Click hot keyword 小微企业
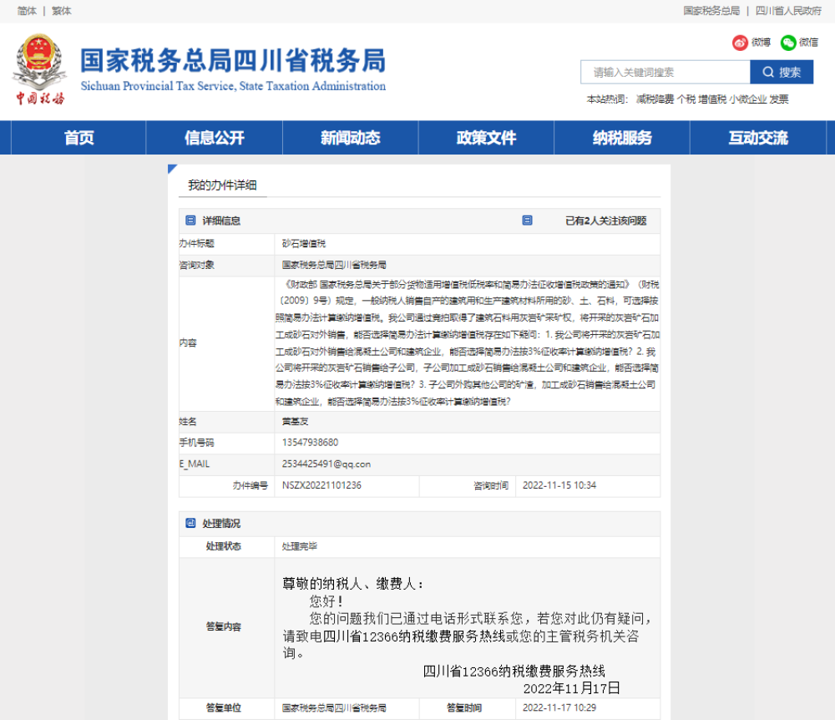835x720 pixels. 747,99
